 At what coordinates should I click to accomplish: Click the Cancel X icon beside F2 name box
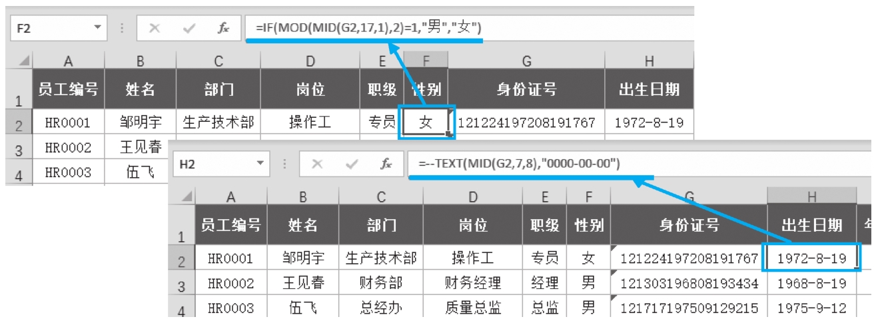pyautogui.click(x=155, y=28)
